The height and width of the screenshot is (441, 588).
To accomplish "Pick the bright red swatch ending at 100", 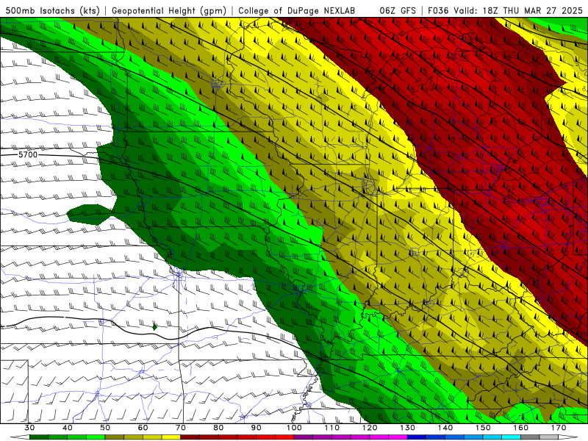I will (284, 437).
